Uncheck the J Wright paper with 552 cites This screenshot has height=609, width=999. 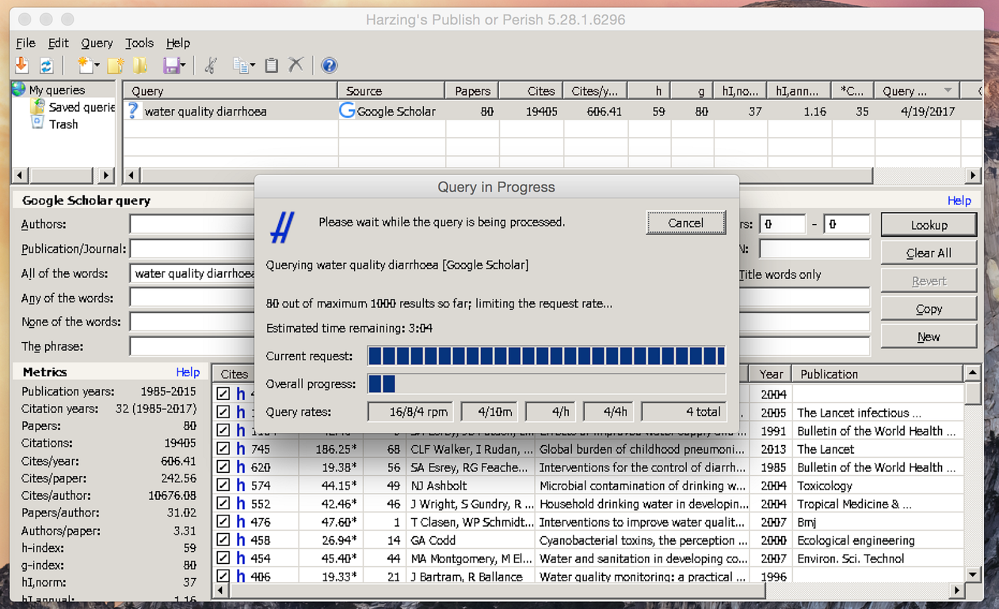click(x=223, y=503)
